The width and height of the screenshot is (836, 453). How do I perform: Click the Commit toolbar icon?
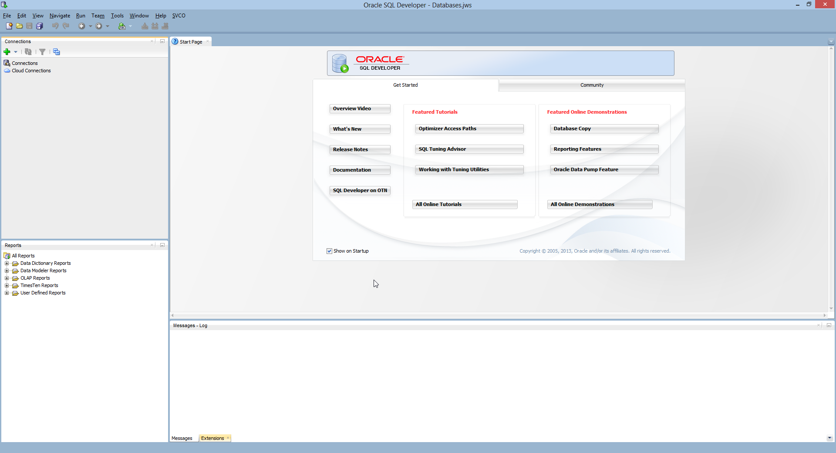[x=145, y=26]
